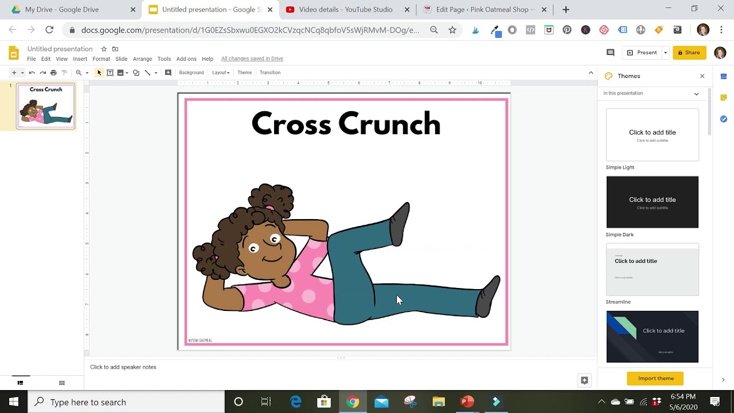This screenshot has width=734, height=413.
Task: Click All changes saved in Drive link
Action: point(252,59)
